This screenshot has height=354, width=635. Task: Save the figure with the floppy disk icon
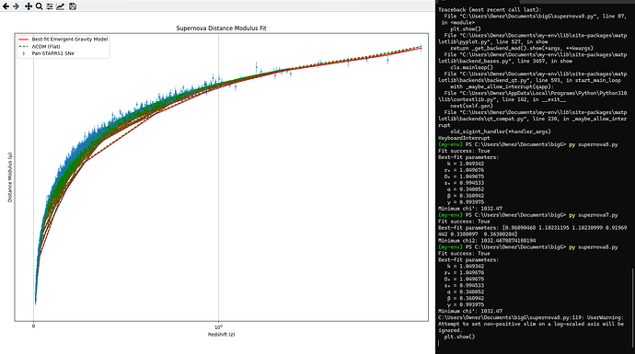(x=73, y=6)
